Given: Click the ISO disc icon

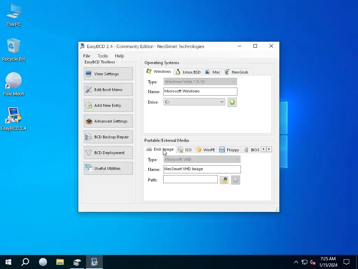Looking at the screenshot, I should pyautogui.click(x=180, y=150).
